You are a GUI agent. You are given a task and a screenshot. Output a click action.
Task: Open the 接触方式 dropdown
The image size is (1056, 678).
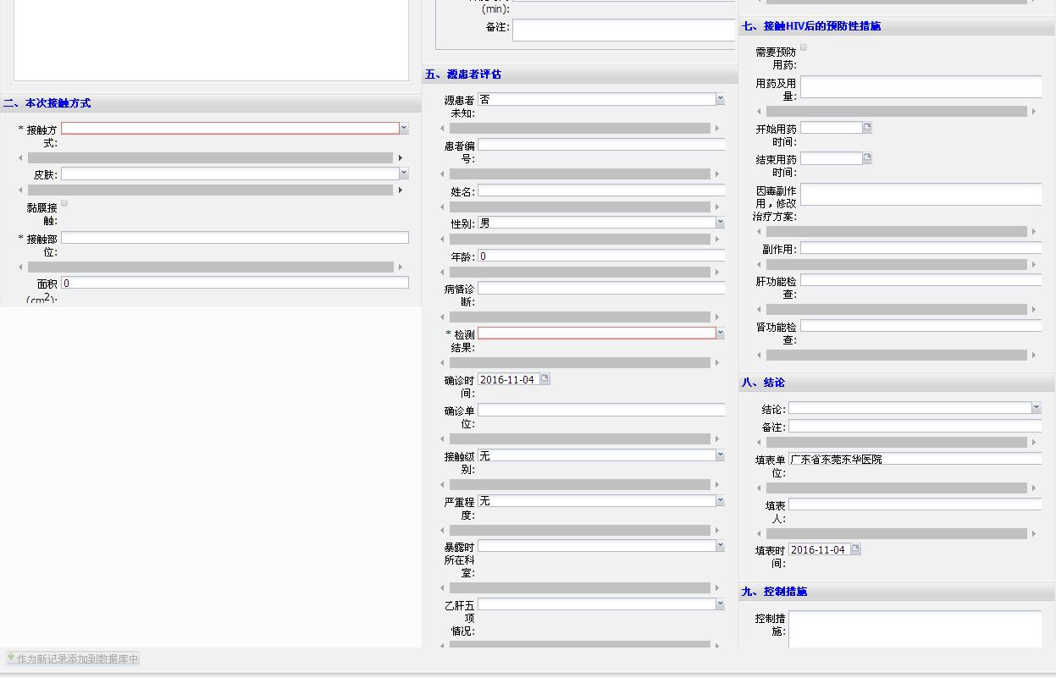(404, 128)
